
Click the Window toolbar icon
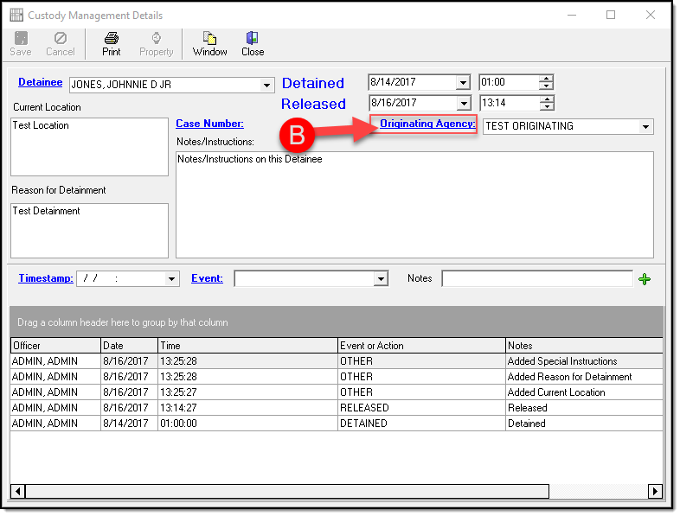click(209, 38)
